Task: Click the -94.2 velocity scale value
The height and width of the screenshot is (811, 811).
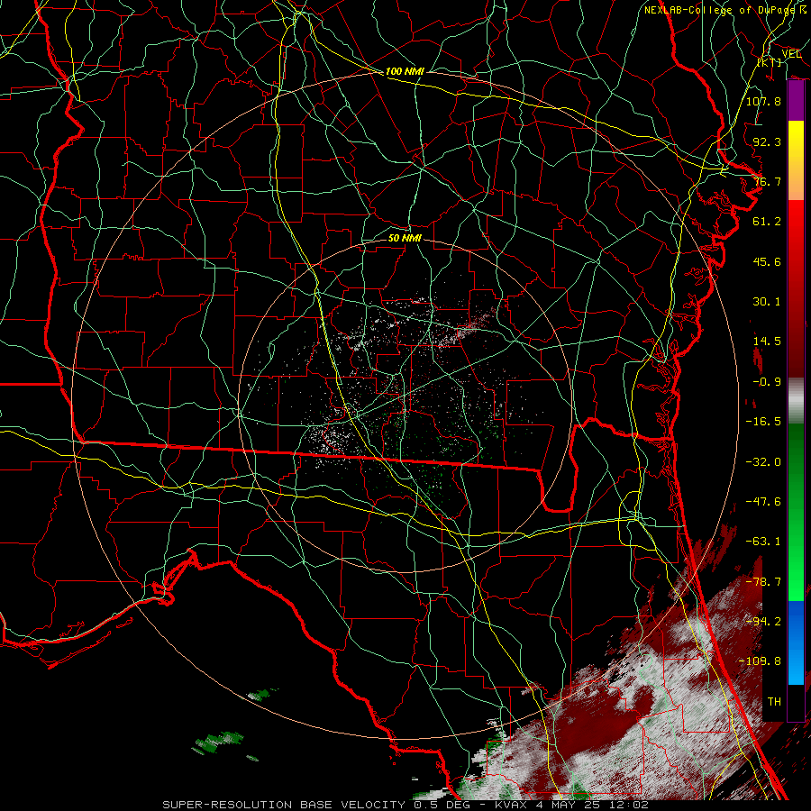Action: click(763, 622)
